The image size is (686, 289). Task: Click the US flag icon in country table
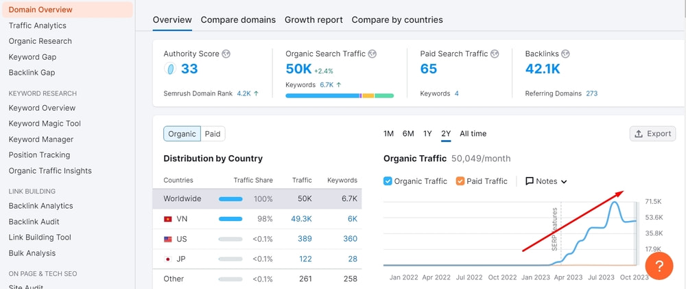point(167,239)
